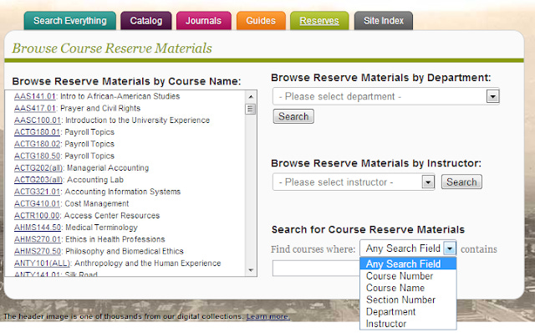Open the 'Please select department' dropdown
535x333 pixels.
pos(386,96)
